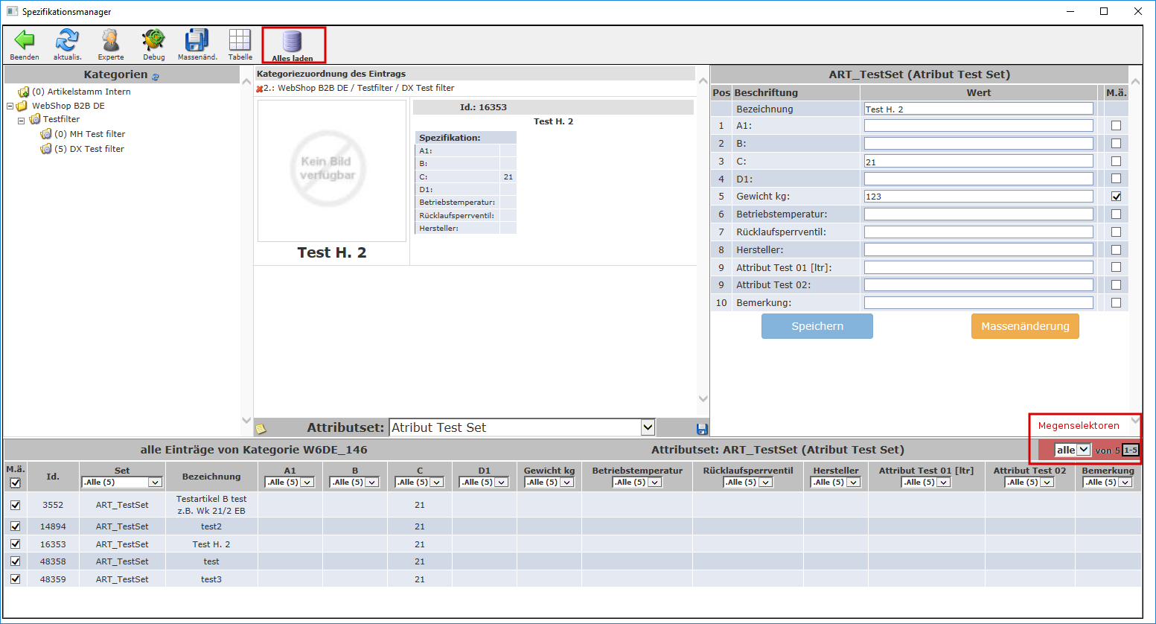Uncheck the Gewicht kg M.ä. checkbox
The width and height of the screenshot is (1156, 624).
click(1116, 197)
